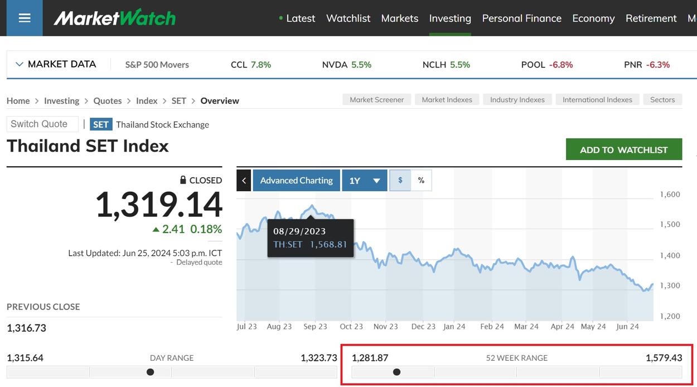Viewport: 697px width, 387px height.
Task: Click S&P 500 Movers label
Action: click(x=157, y=65)
